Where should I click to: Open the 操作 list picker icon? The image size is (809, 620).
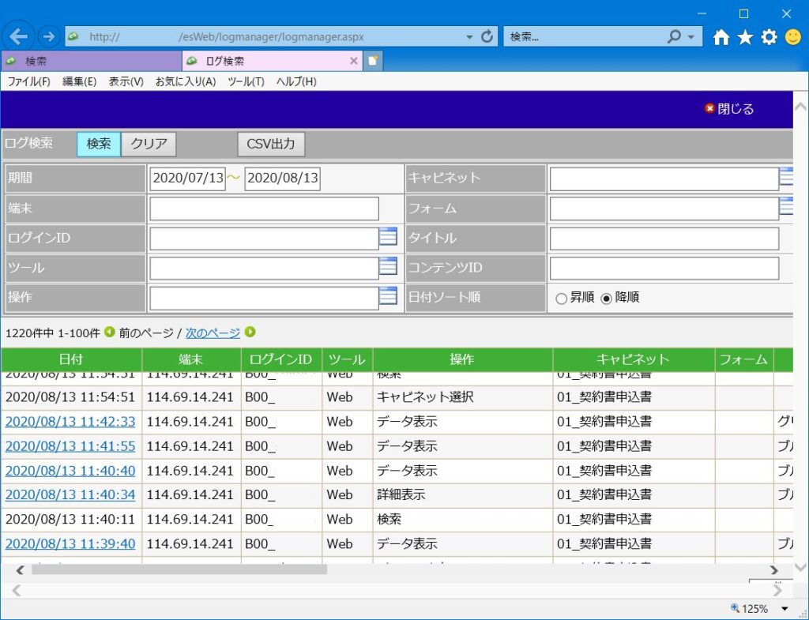click(x=388, y=295)
